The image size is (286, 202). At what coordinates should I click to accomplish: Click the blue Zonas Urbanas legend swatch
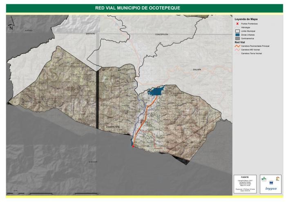237,34
